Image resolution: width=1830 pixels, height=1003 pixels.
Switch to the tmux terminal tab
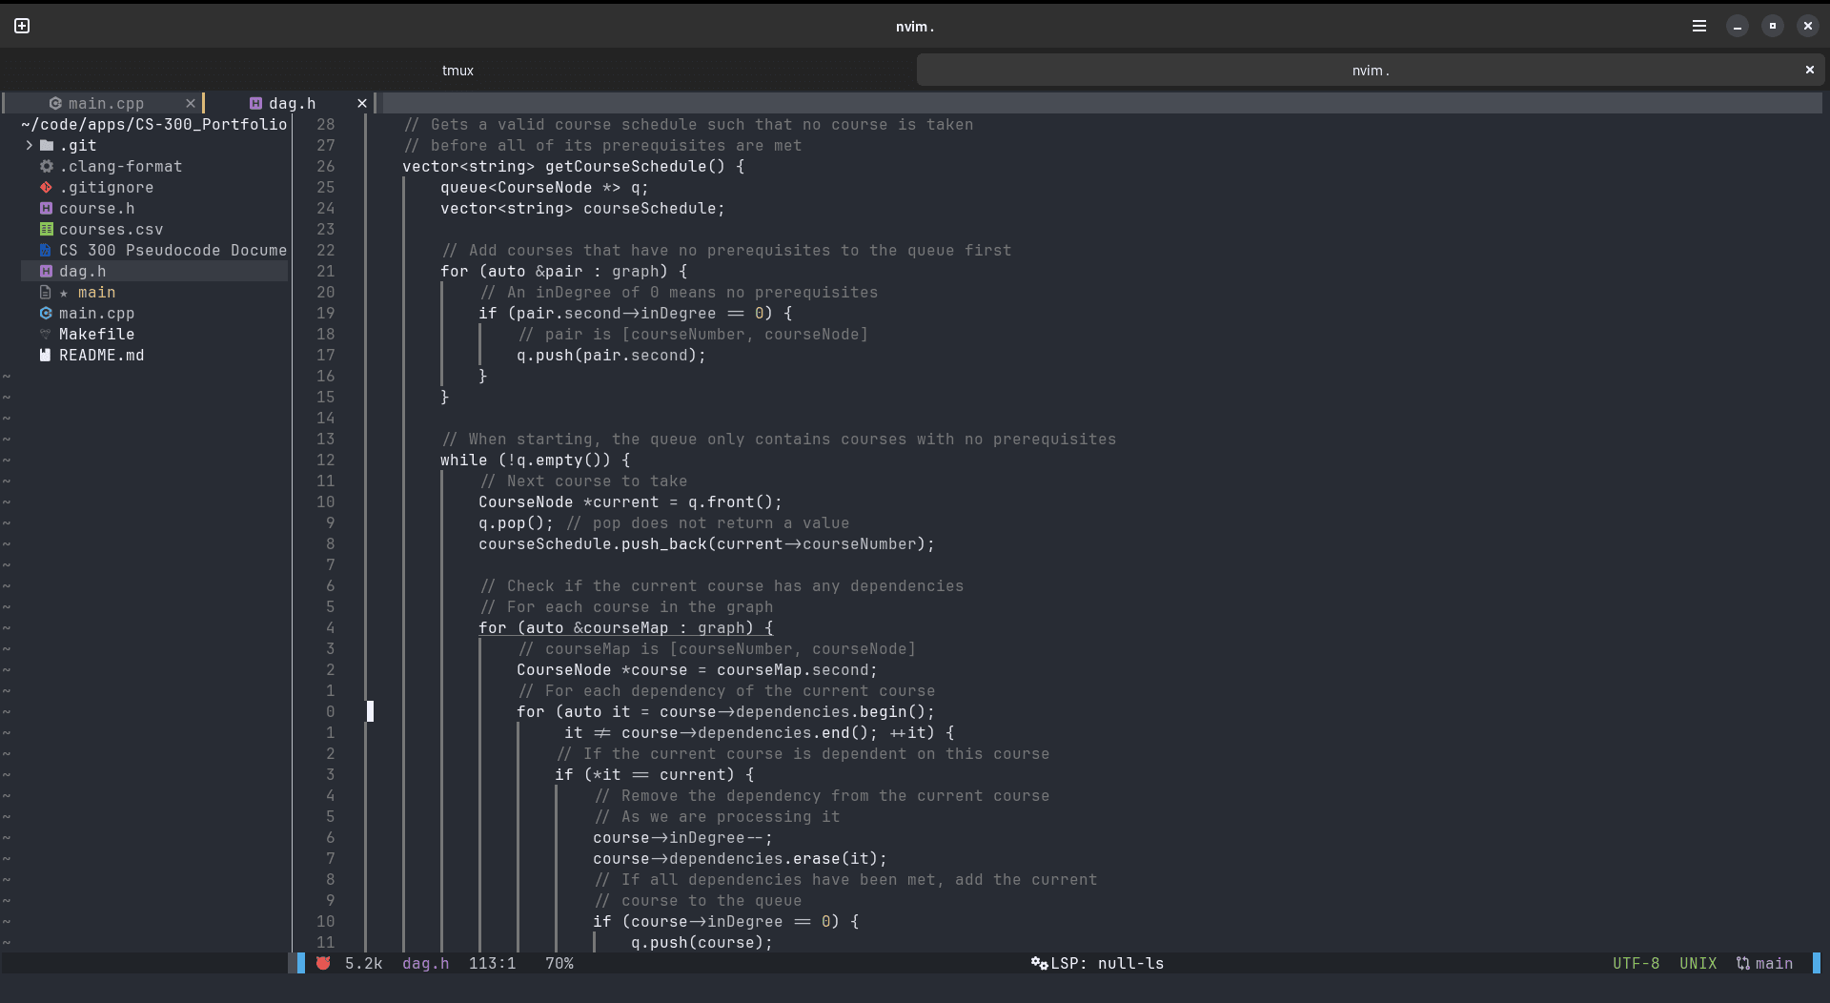coord(457,71)
